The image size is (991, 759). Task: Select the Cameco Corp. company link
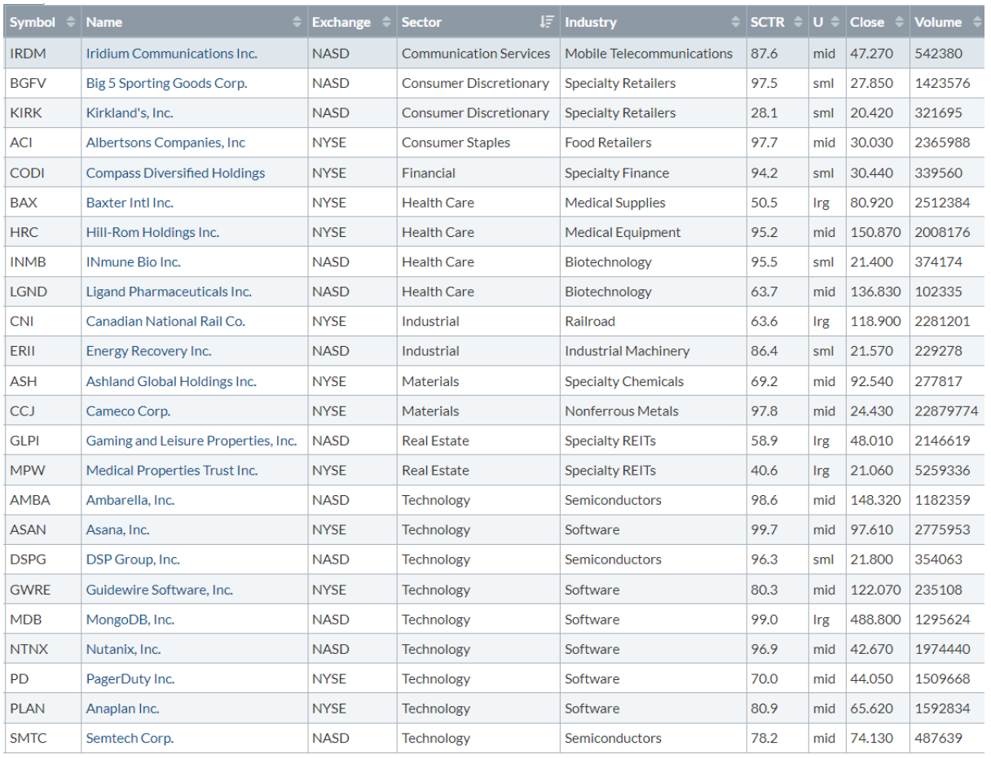(128, 411)
